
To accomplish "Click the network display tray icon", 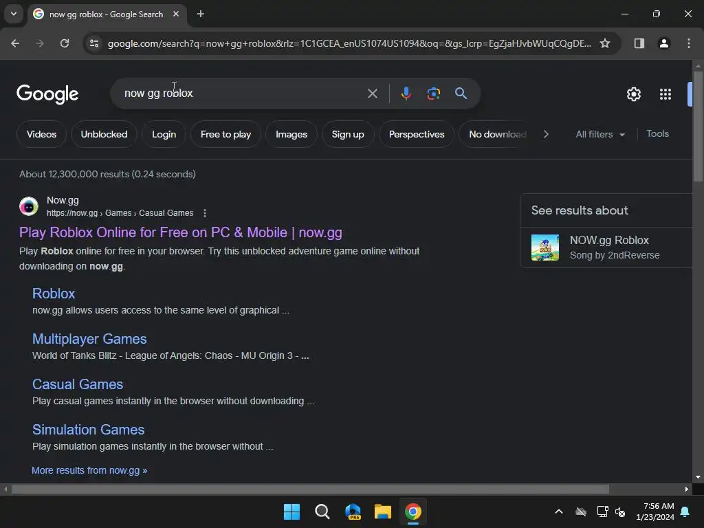I will coord(602,511).
